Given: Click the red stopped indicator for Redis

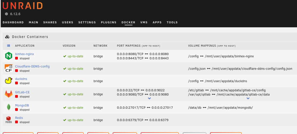Looking at the screenshot, I should [16, 122].
